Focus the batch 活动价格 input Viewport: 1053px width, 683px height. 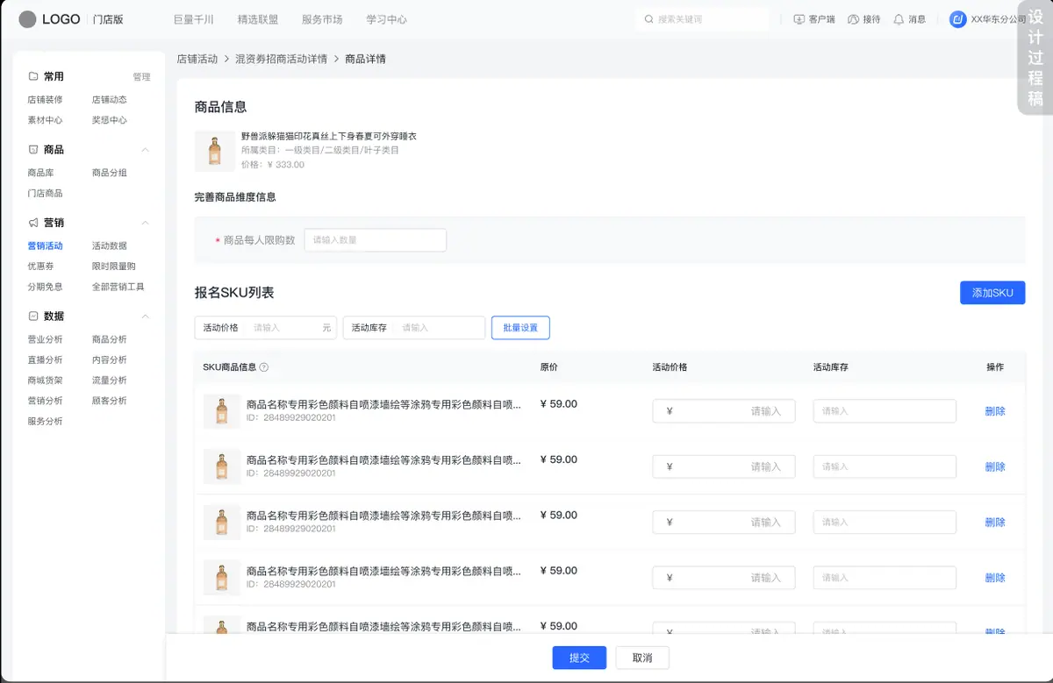[266, 328]
